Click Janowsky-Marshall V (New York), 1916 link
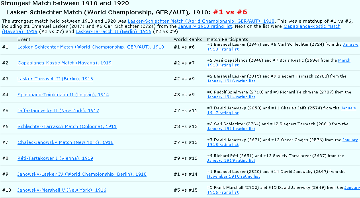 62,190
